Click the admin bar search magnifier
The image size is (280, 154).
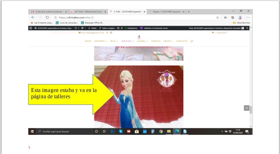(247, 28)
